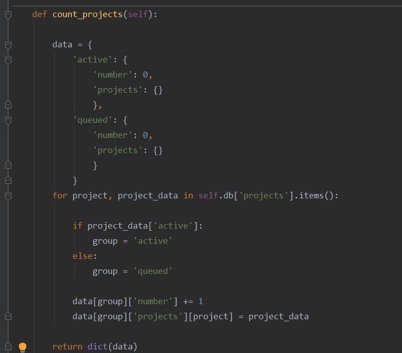402x353 pixels.
Task: Click fold end marker of queued block
Action: click(x=8, y=165)
